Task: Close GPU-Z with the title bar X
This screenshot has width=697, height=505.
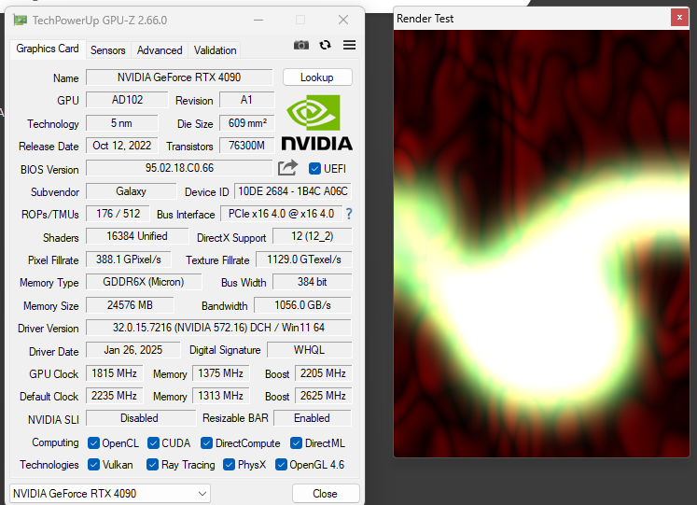Action: [343, 20]
